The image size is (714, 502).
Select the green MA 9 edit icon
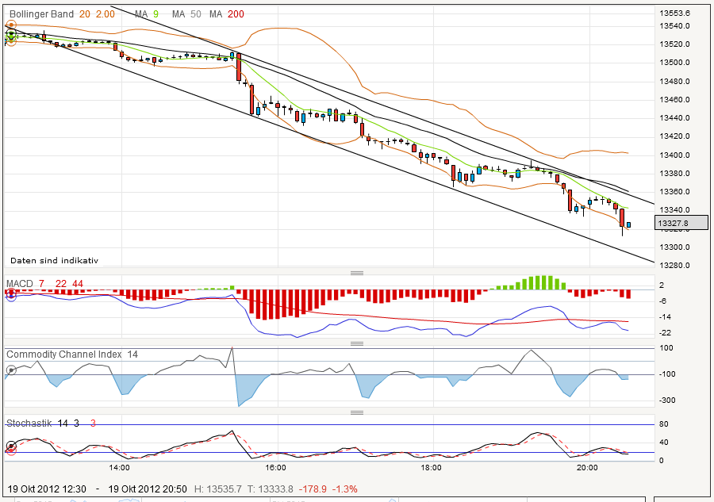pos(11,36)
